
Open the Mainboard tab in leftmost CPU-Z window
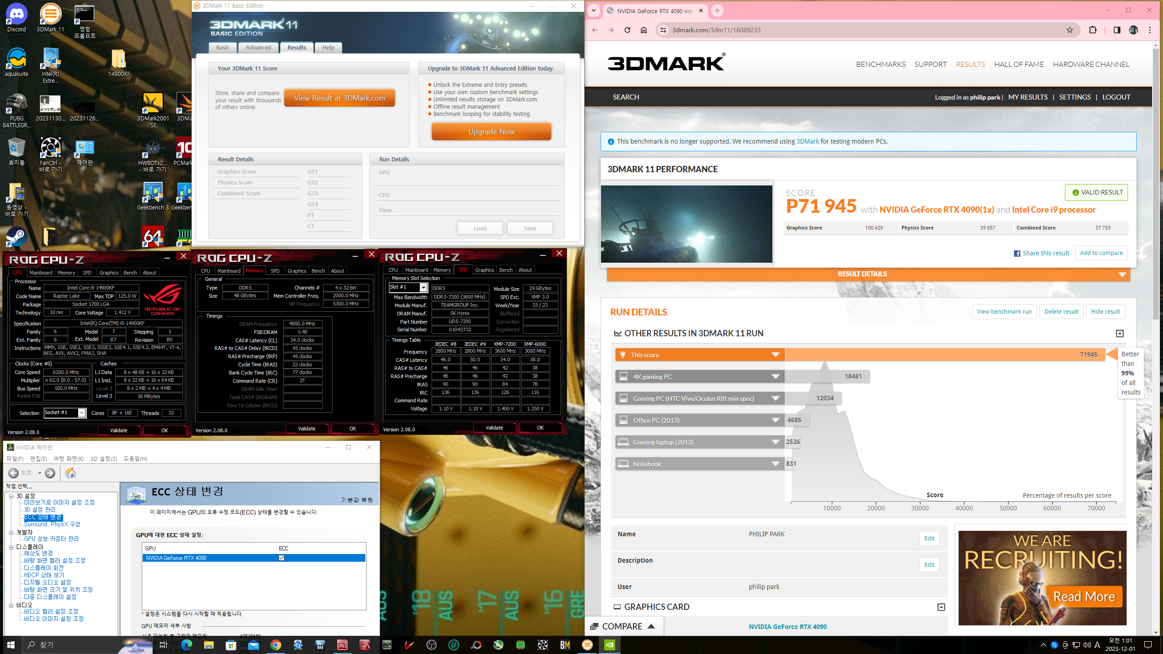[41, 273]
